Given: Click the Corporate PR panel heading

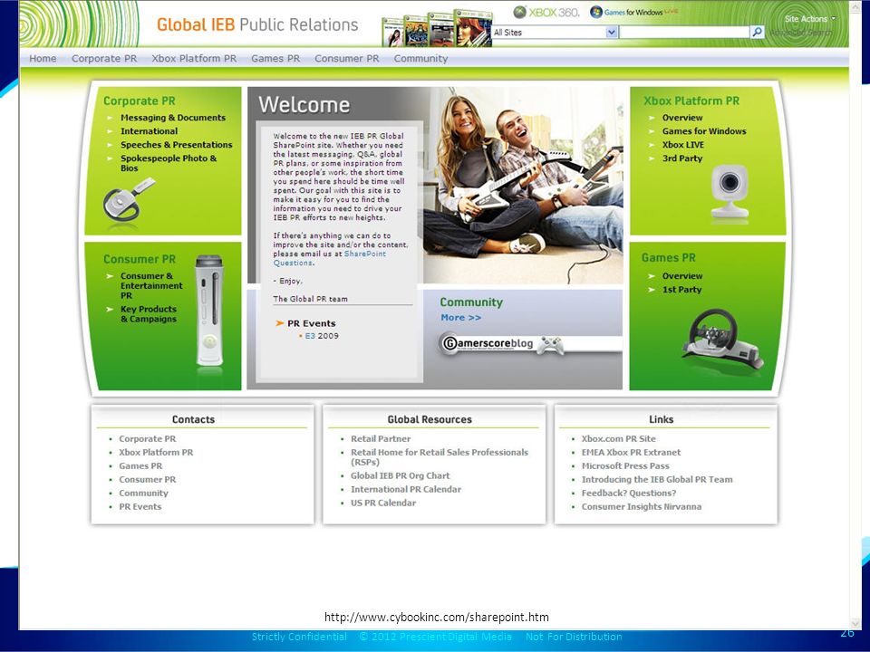Looking at the screenshot, I should click(140, 101).
